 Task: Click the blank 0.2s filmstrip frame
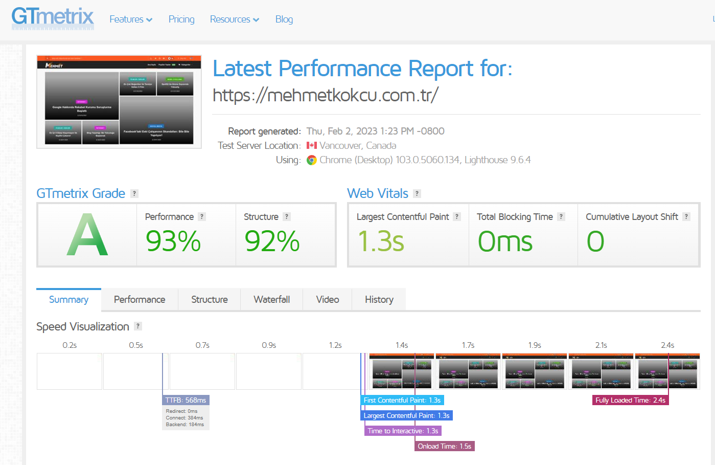coord(70,371)
